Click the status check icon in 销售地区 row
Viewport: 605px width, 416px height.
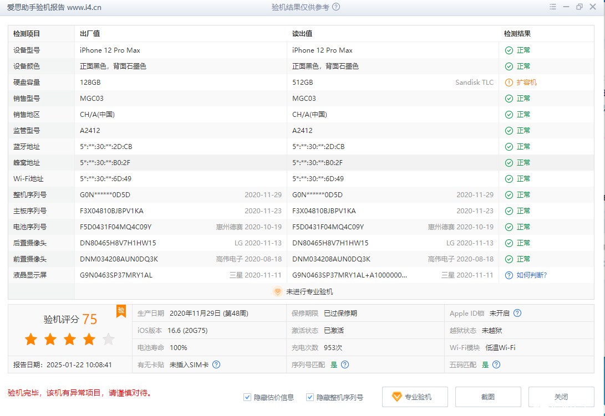pyautogui.click(x=509, y=115)
